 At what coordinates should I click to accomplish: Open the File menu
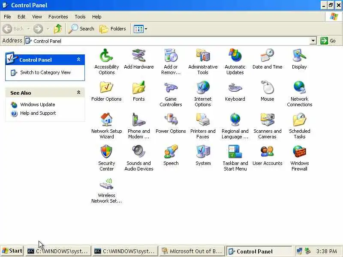pos(7,17)
